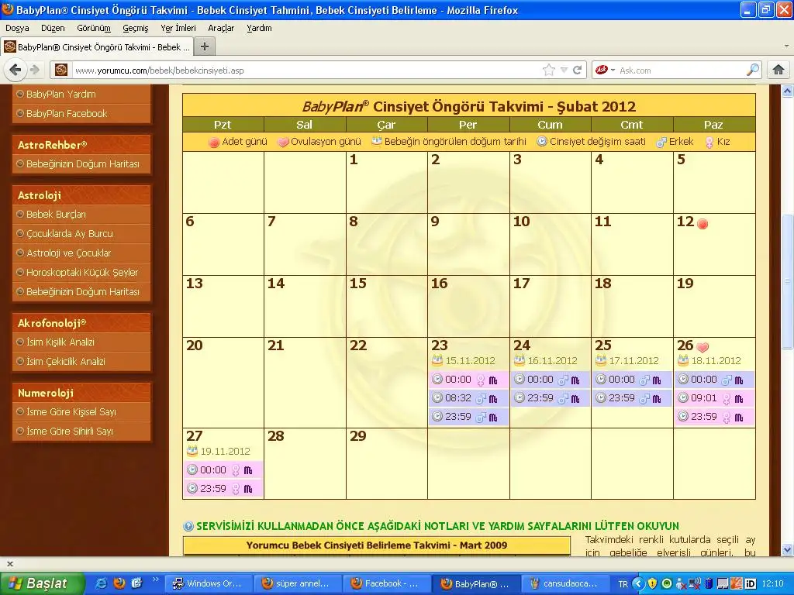
Task: Open the Görünüm menu
Action: pos(94,29)
